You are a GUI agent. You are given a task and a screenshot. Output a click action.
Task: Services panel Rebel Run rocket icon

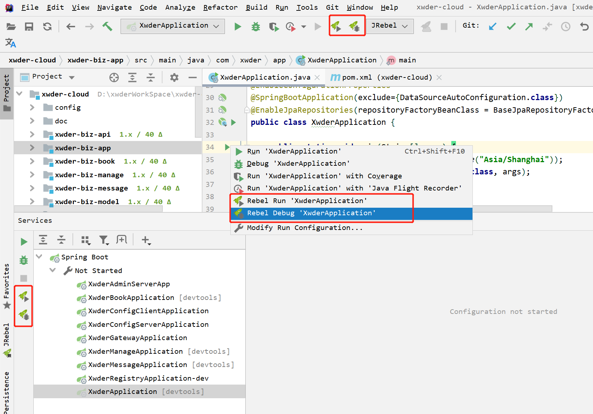[x=24, y=296]
